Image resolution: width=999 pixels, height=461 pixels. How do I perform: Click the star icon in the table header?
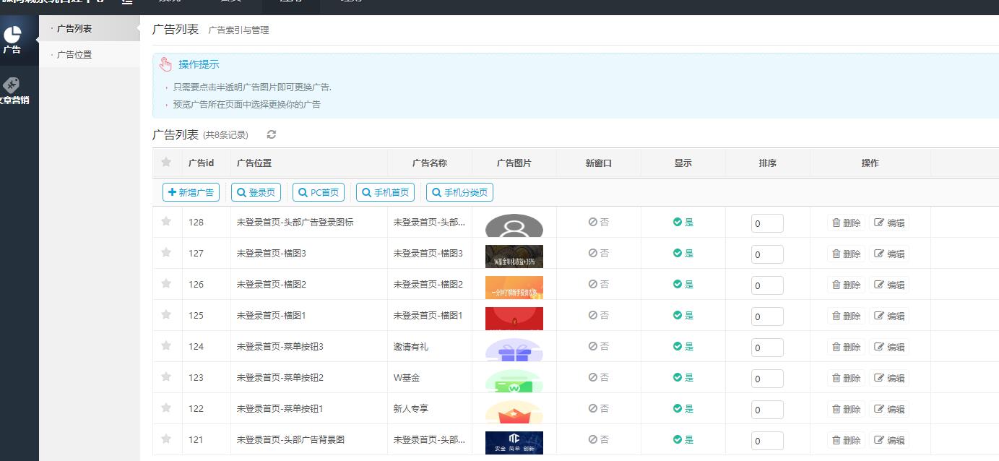(x=165, y=163)
